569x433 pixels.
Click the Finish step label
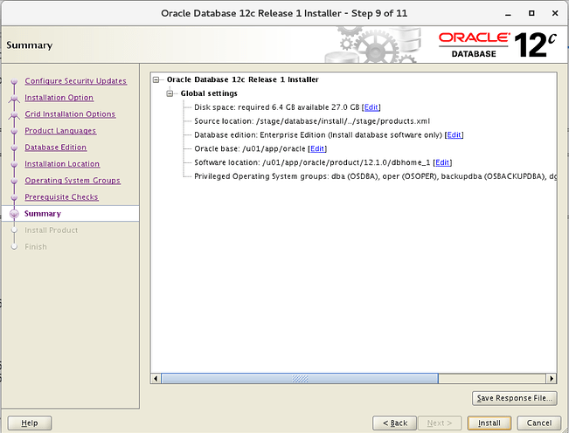[x=36, y=247]
